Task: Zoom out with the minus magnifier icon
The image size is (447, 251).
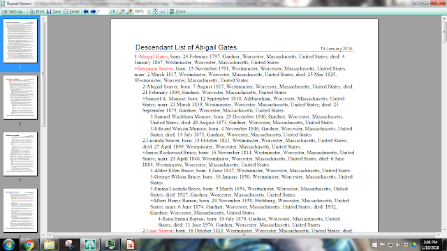Action: pos(122,11)
